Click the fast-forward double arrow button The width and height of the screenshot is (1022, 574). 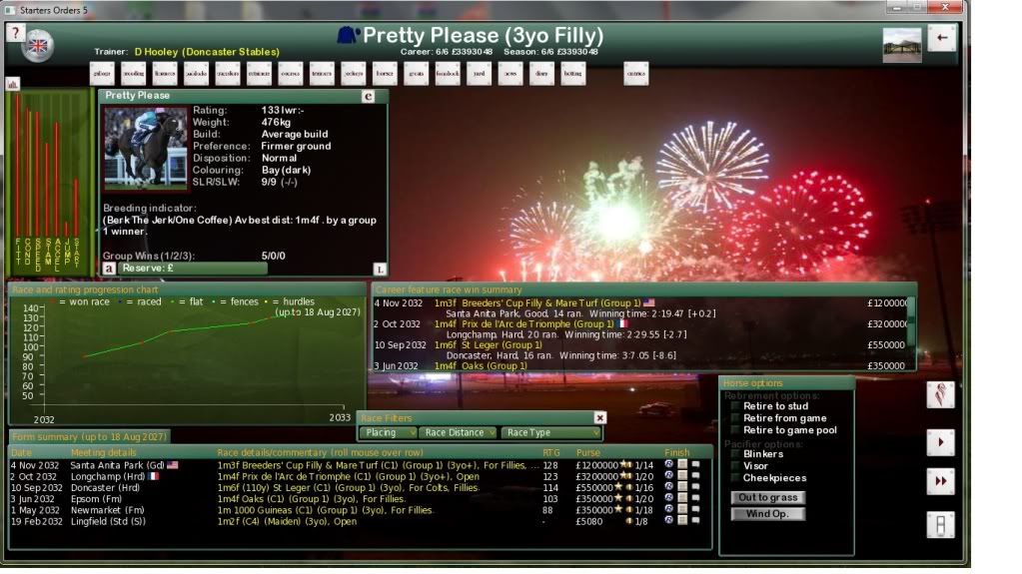[x=940, y=481]
